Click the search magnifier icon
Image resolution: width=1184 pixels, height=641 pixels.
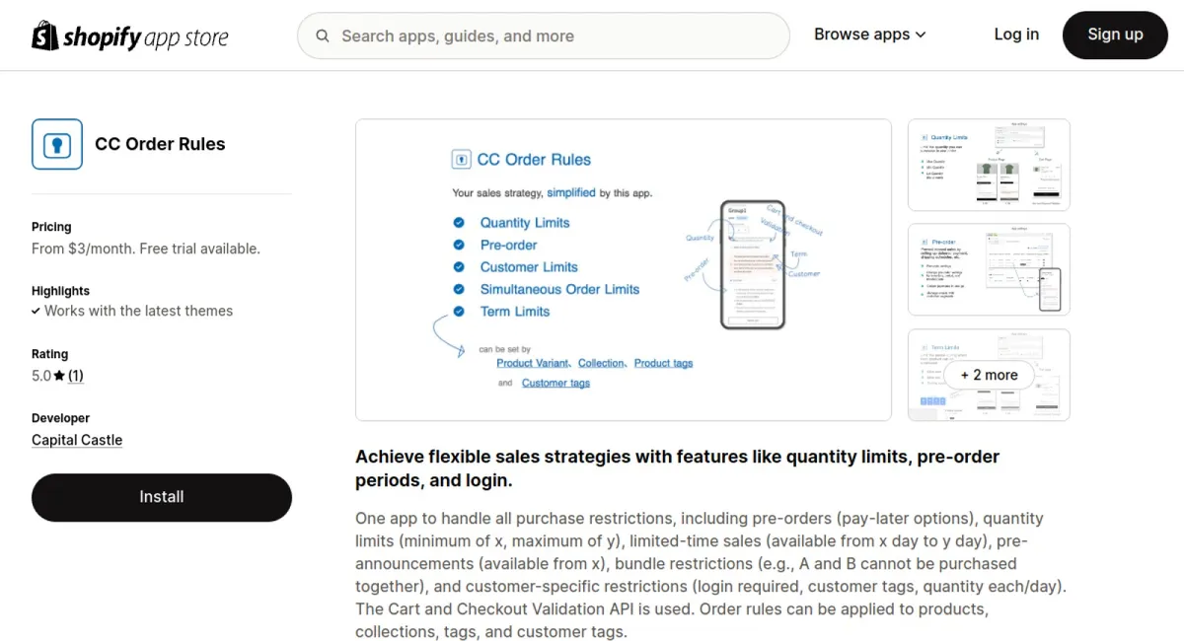pyautogui.click(x=323, y=36)
